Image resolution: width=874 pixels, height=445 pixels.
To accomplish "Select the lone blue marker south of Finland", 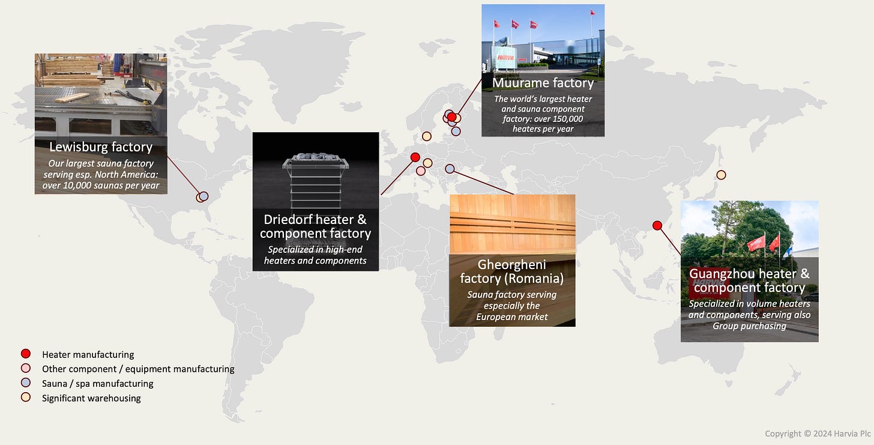I will click(x=456, y=130).
